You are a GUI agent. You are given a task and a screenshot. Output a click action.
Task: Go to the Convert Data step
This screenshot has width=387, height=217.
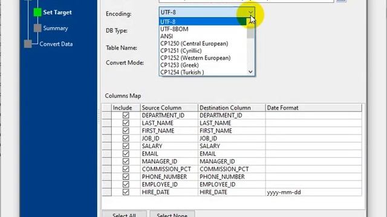click(56, 44)
